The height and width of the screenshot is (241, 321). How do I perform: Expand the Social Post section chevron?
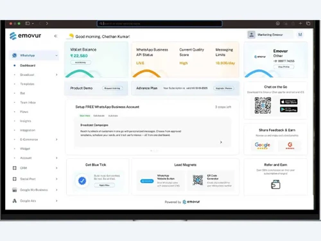56,179
